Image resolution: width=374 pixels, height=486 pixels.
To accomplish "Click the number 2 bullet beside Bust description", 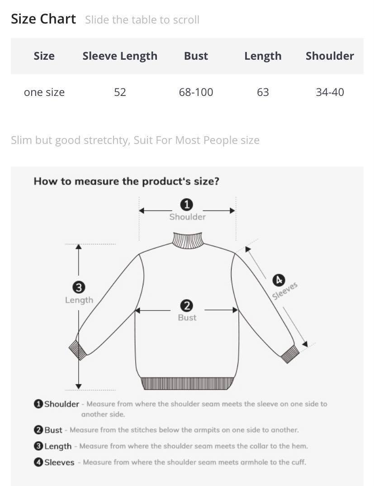I will [x=38, y=430].
